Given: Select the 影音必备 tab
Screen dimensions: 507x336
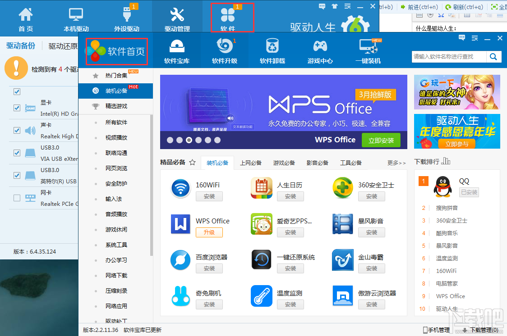Looking at the screenshot, I should pos(317,163).
